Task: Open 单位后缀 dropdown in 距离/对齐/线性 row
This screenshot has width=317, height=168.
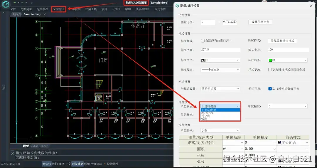Action: [233, 143]
